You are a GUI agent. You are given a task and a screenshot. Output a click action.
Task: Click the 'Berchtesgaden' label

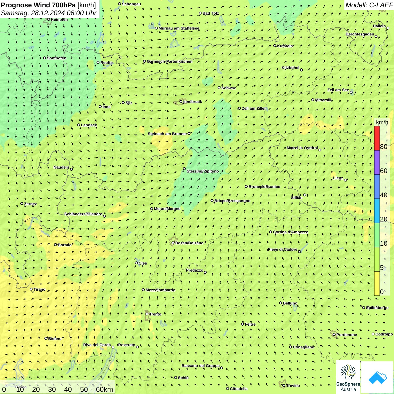pyautogui.click(x=360, y=34)
